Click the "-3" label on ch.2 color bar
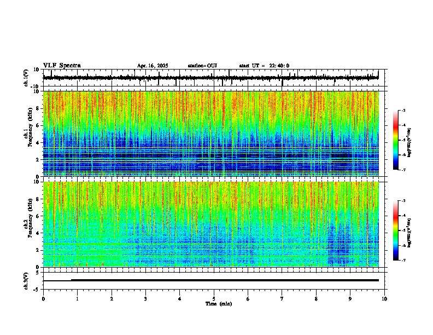The height and width of the screenshot is (335, 433). (x=403, y=201)
